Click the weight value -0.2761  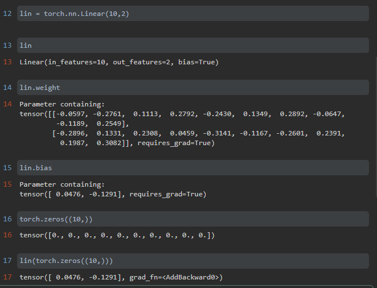(107, 114)
